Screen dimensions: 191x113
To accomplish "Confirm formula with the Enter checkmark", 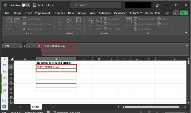I will coord(33,46).
